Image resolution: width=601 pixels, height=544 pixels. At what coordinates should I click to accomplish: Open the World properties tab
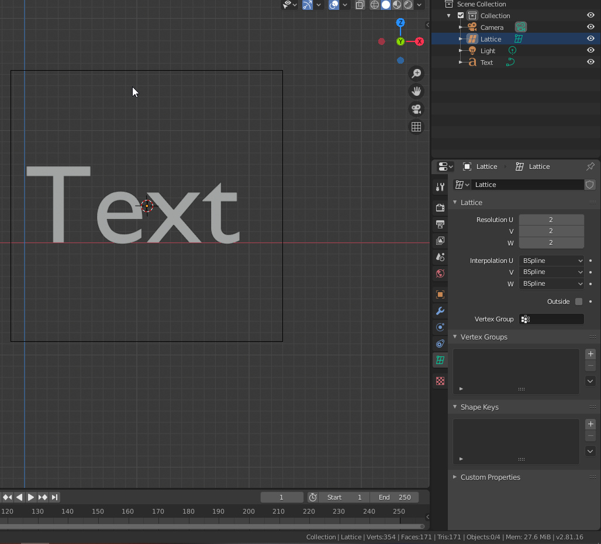coord(440,273)
